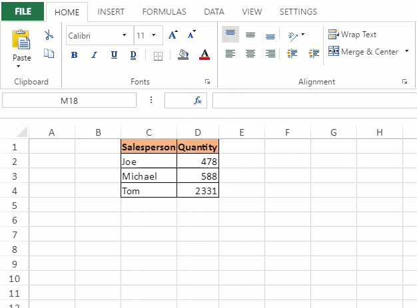Switch to the INSERT tab
This screenshot has height=308, width=417.
pyautogui.click(x=111, y=12)
